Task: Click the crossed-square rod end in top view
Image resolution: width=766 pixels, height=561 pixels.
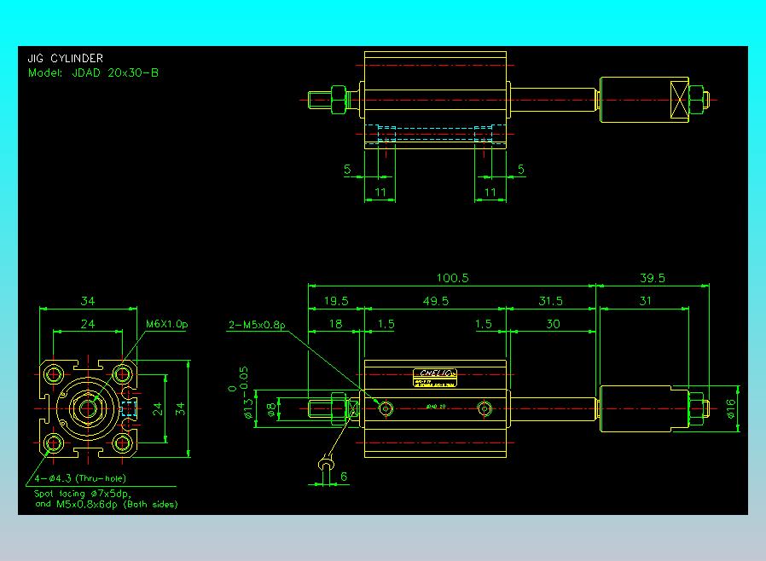Action: tap(680, 100)
